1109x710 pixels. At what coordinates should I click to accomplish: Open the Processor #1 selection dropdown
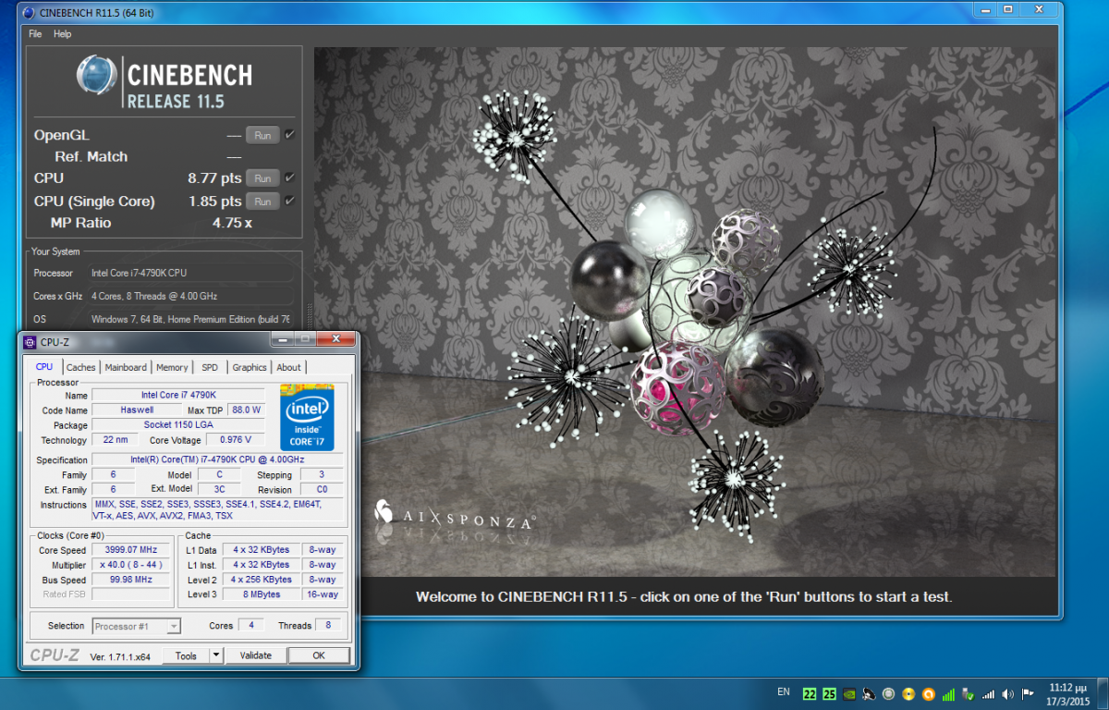click(137, 626)
